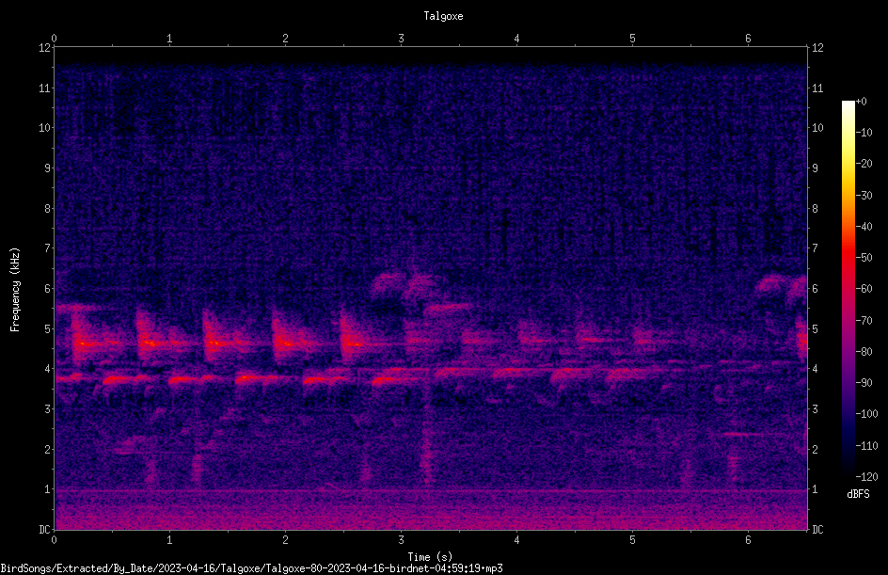The height and width of the screenshot is (575, 888).
Task: Click the -50 value on dBFS scale
Action: point(864,258)
